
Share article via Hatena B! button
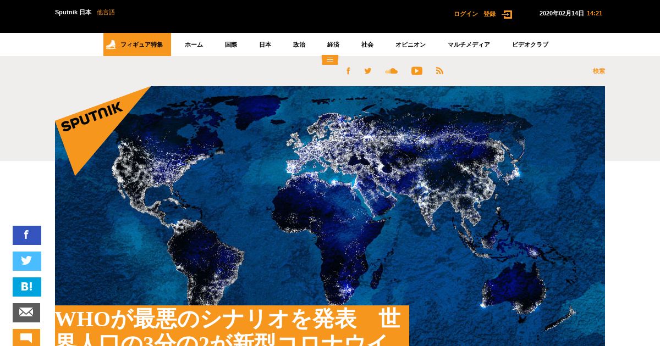point(27,287)
